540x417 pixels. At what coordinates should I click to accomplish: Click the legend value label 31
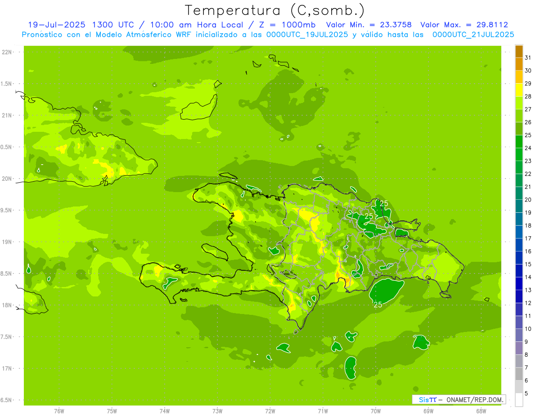528,58
